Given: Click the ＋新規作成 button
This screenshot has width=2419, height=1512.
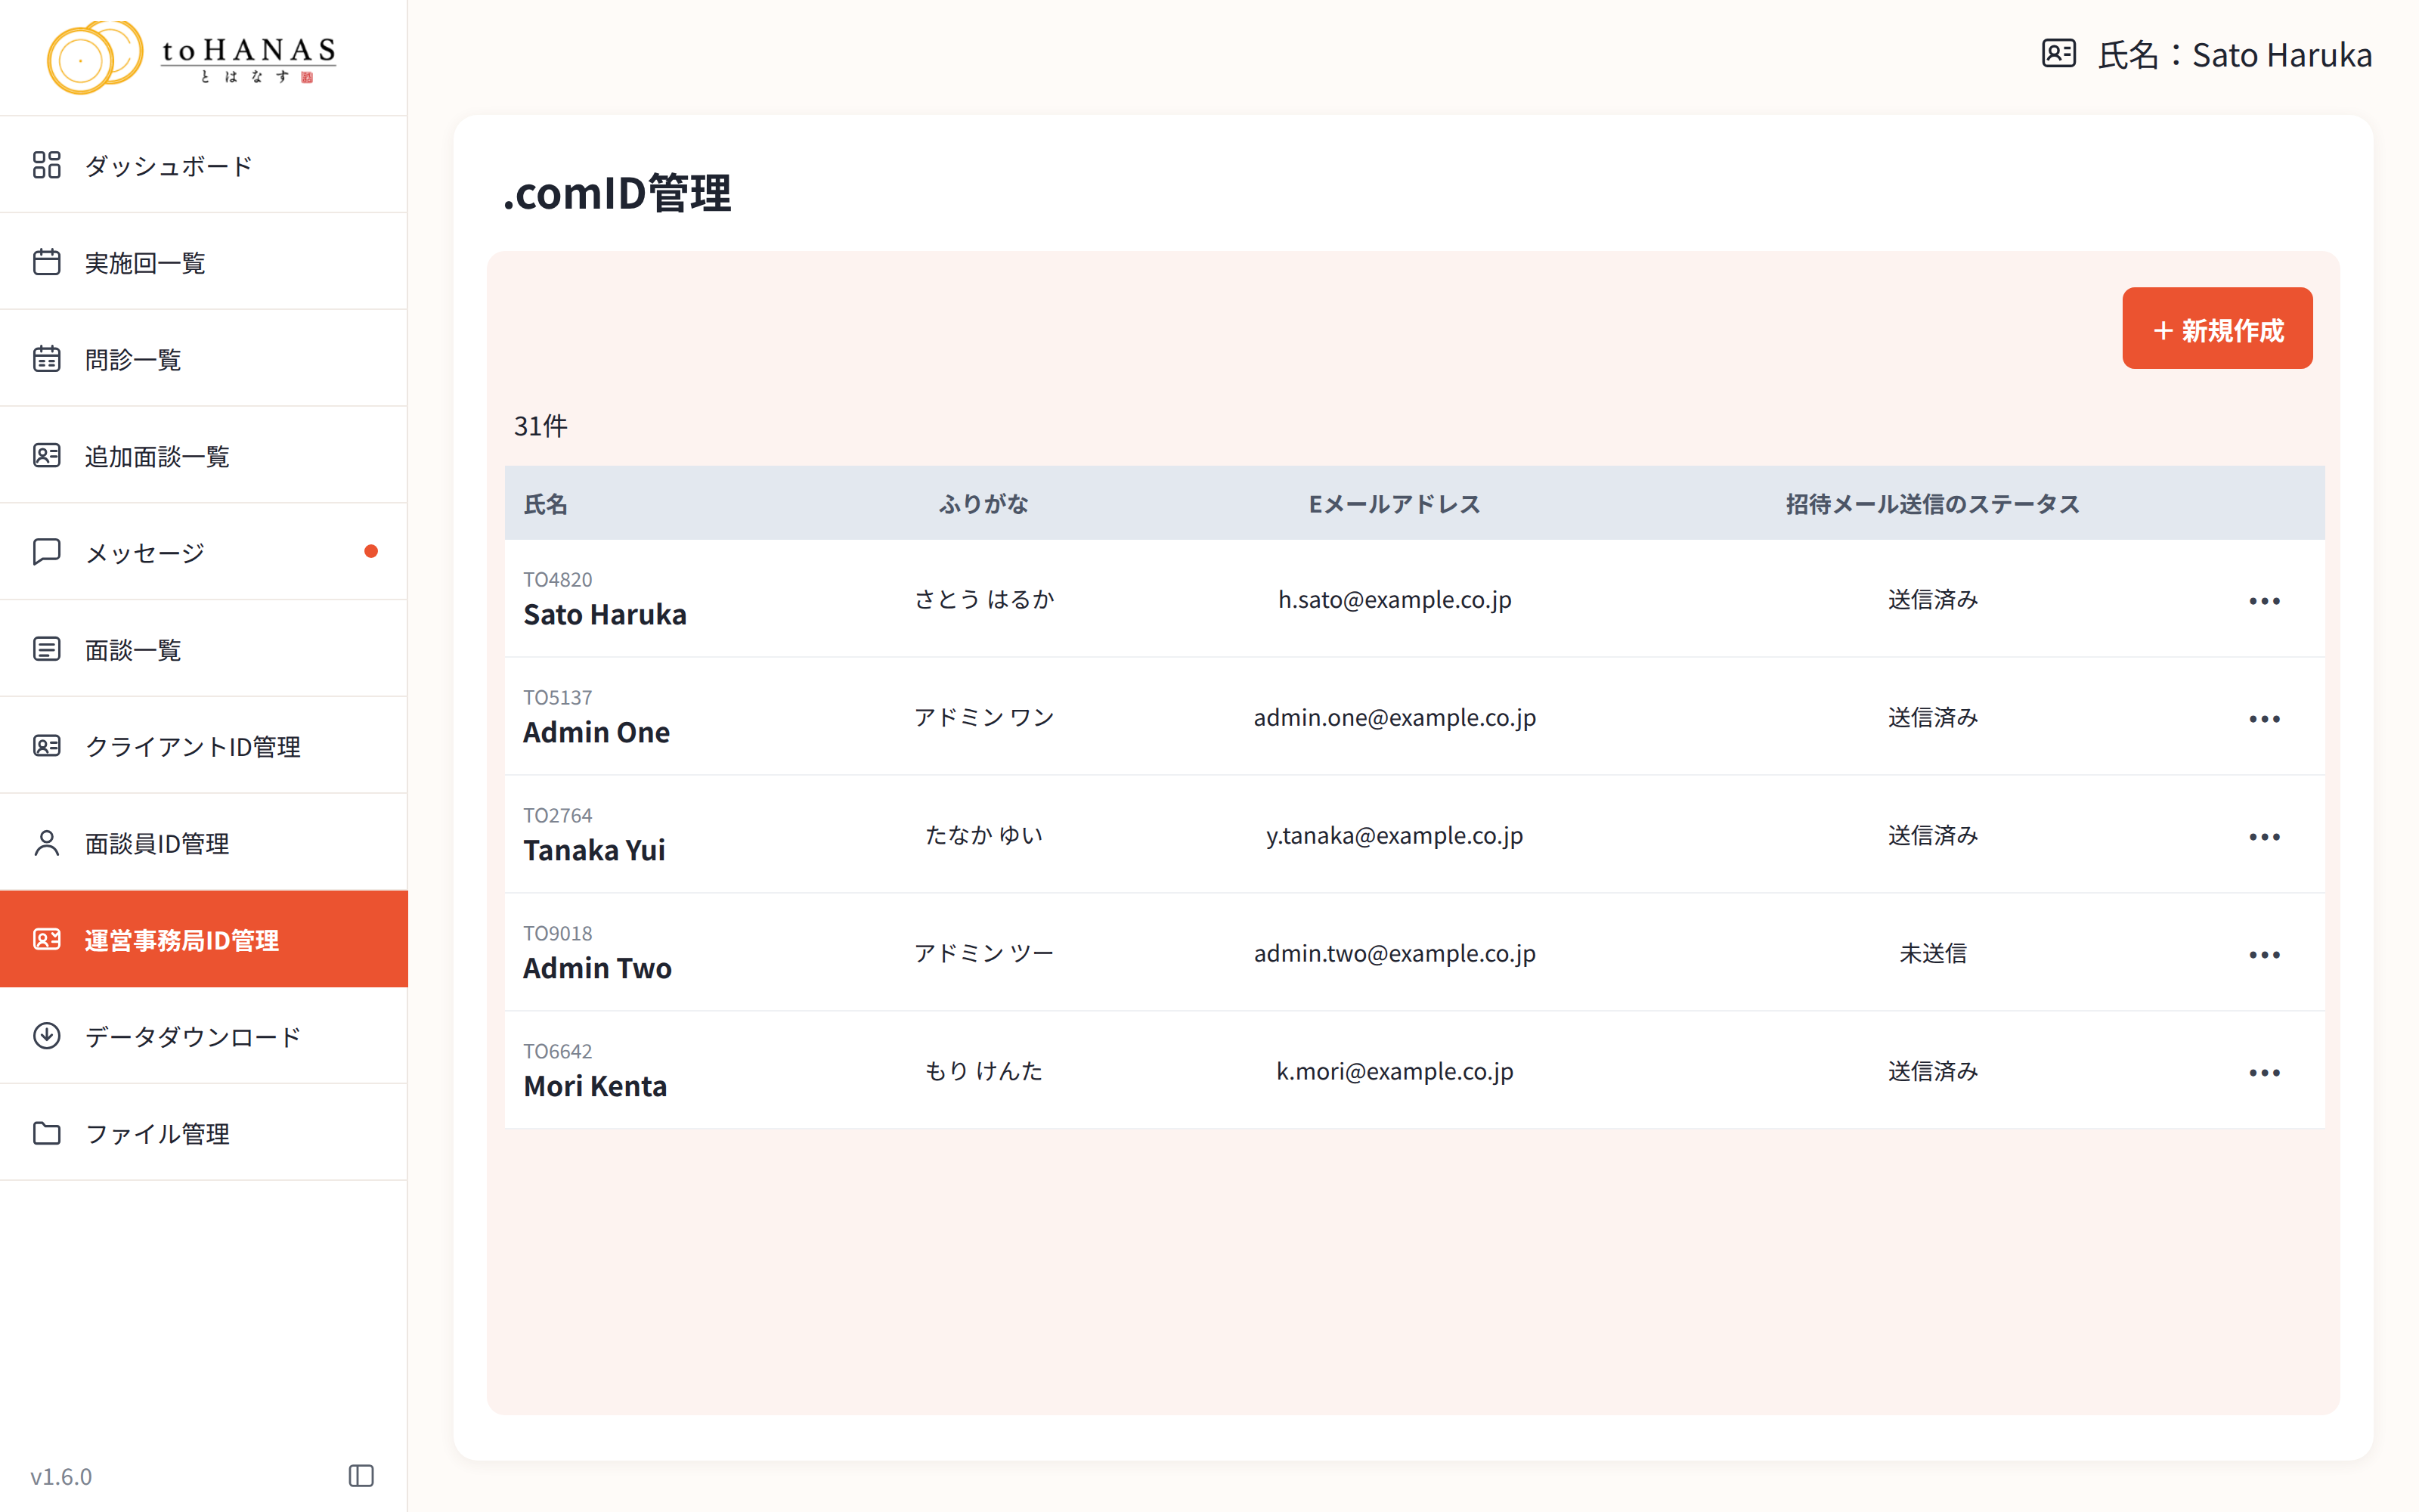Looking at the screenshot, I should coord(2217,328).
